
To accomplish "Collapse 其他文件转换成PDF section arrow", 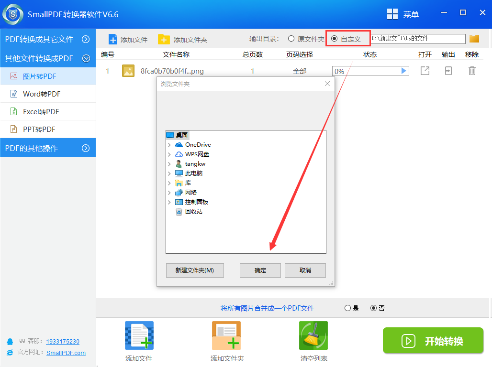I will [86, 58].
